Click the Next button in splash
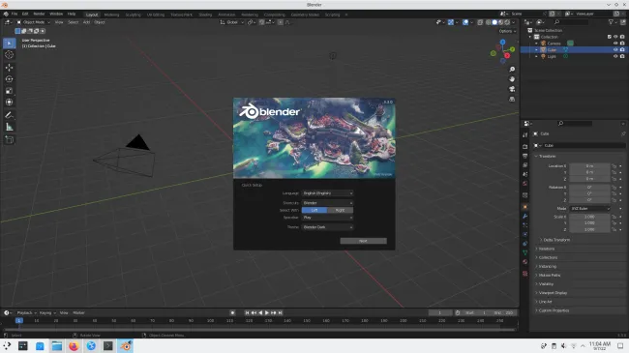The width and height of the screenshot is (629, 353). point(364,241)
